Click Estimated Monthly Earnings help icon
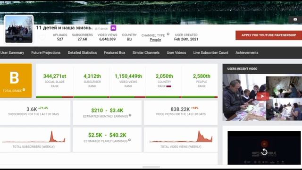This screenshot has width=302, height=170. [x=130, y=115]
